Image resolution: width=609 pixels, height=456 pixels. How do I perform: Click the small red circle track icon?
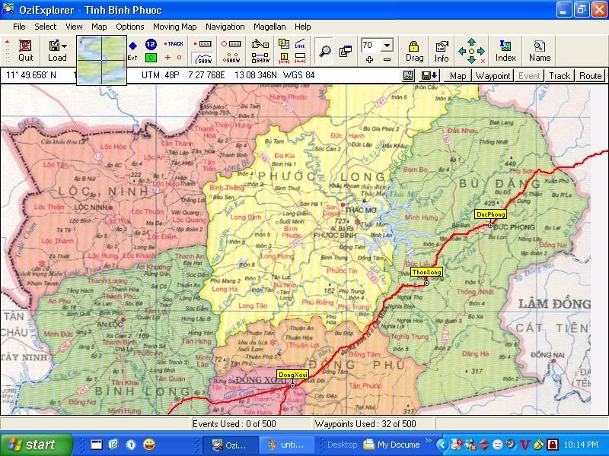point(179,58)
